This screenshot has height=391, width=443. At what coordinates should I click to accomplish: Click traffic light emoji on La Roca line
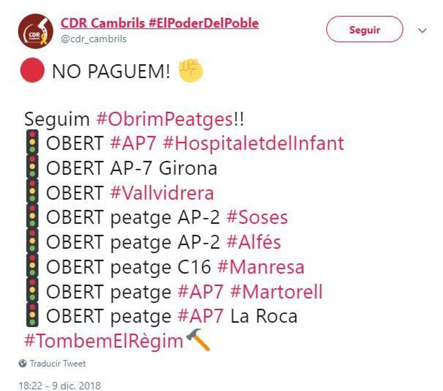[x=32, y=315]
